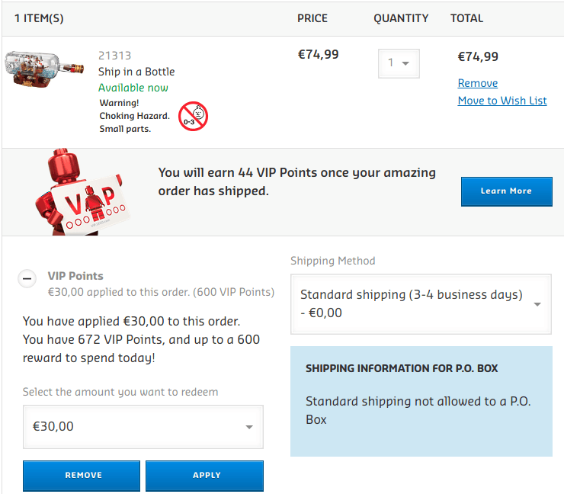564x494 pixels.
Task: Remove the item via the Remove link
Action: (x=478, y=83)
